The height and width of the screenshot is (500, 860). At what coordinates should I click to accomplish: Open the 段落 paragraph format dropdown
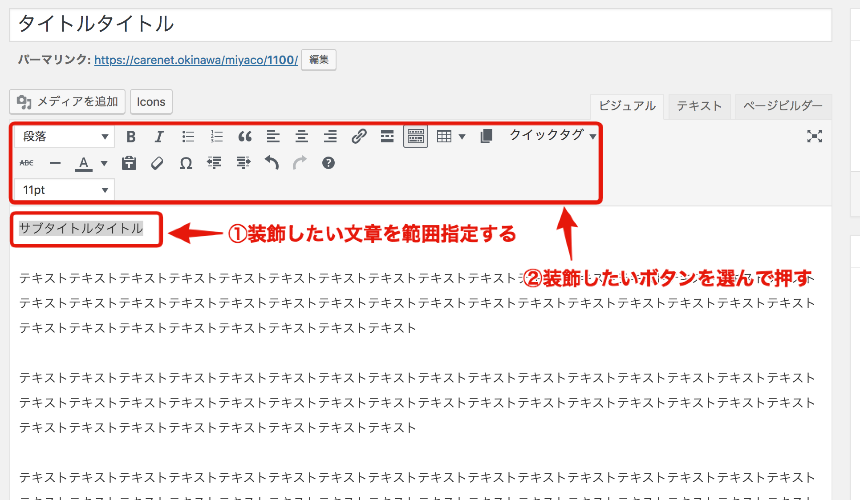point(65,137)
